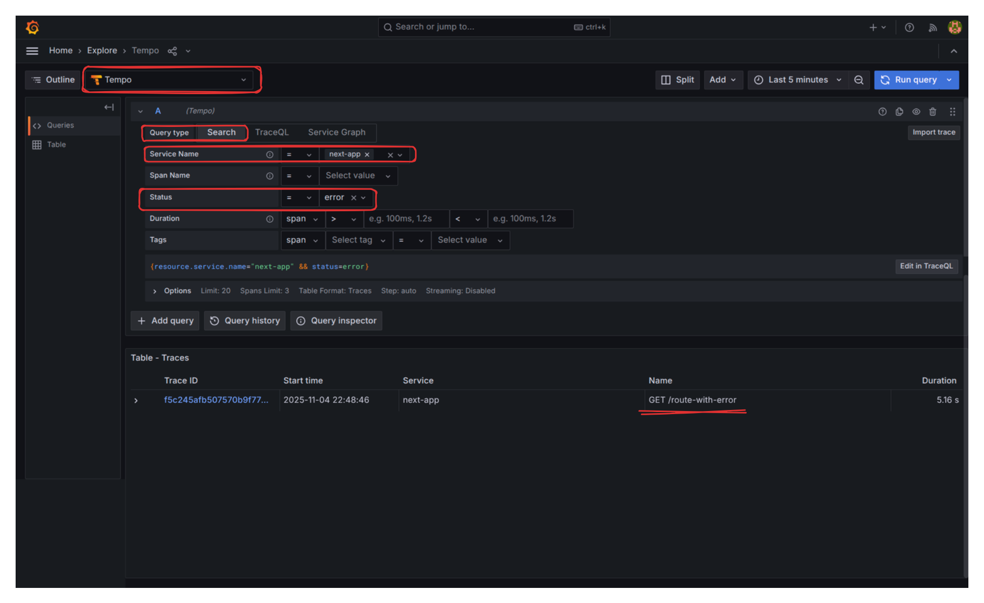Duplicate query A using copy icon
The image size is (984, 603).
899,111
